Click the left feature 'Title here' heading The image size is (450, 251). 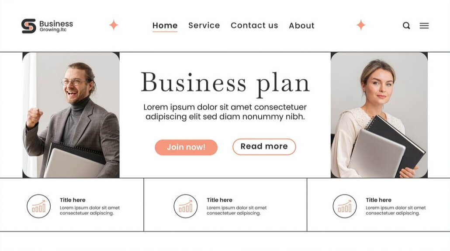coord(73,200)
